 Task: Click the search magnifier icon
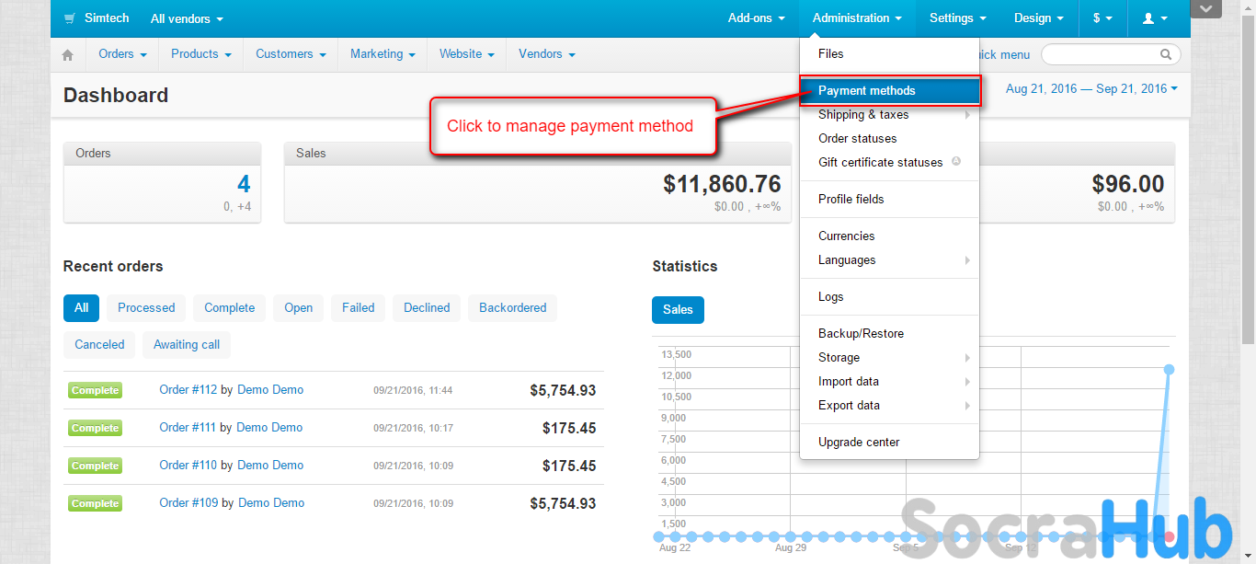point(1166,54)
